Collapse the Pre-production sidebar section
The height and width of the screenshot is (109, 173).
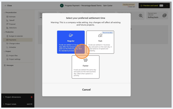(x=4, y=12)
